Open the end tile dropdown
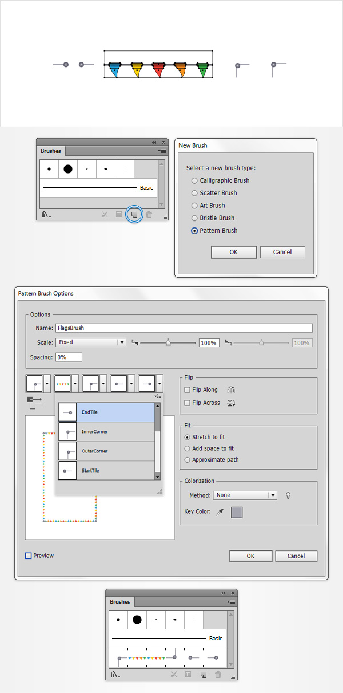The image size is (343, 693). [x=159, y=383]
